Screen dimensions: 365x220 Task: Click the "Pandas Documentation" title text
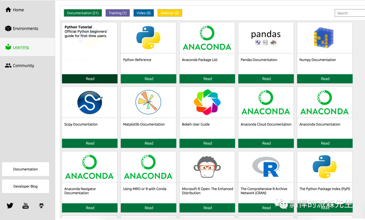pyautogui.click(x=259, y=60)
